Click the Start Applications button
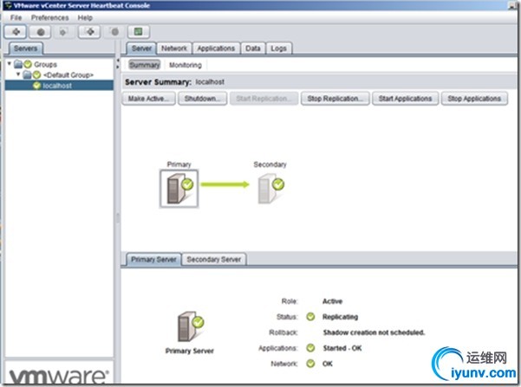Viewport: 521px width, 387px height. click(x=405, y=99)
